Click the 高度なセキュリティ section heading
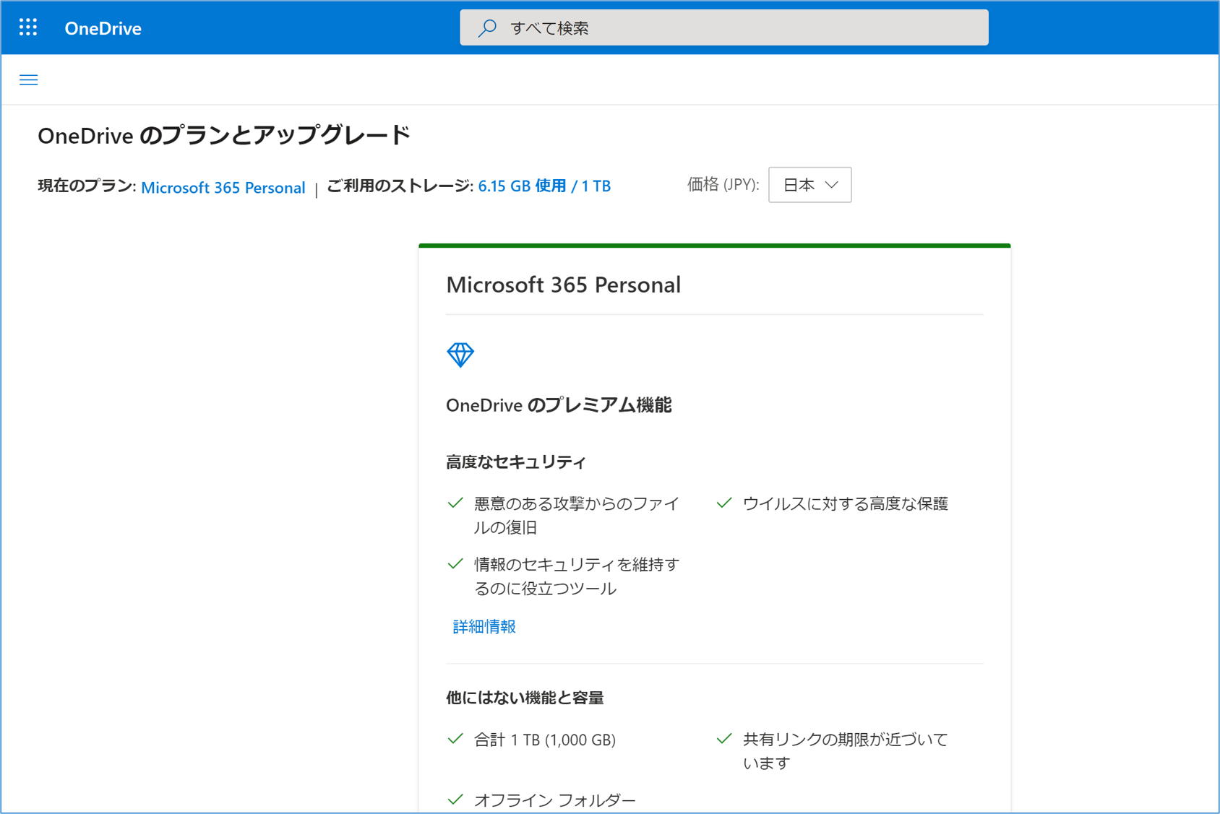 click(516, 462)
